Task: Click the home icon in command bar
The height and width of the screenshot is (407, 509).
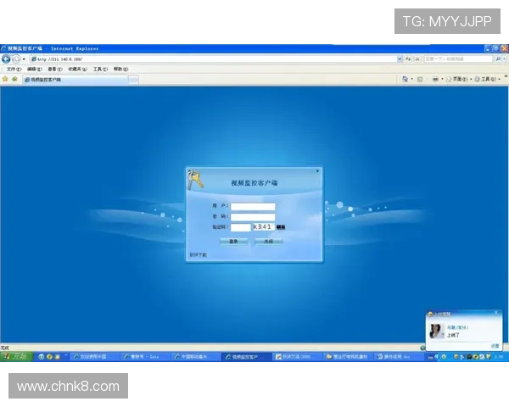Action: pyautogui.click(x=405, y=79)
